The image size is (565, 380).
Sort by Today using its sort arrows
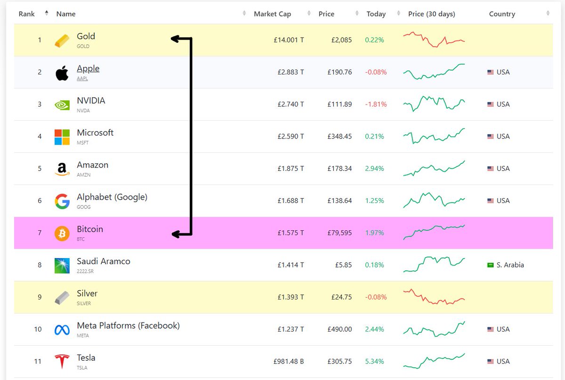coord(399,13)
